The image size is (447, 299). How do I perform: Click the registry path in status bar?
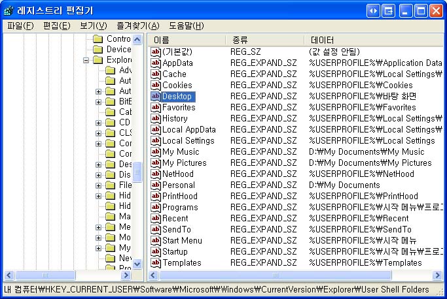pyautogui.click(x=217, y=290)
